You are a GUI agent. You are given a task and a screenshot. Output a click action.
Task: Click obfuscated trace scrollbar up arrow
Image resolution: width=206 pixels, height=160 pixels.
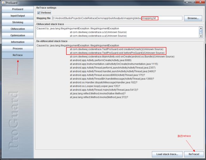point(201,28)
